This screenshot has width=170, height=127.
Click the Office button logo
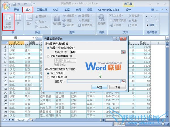(x=6, y=6)
